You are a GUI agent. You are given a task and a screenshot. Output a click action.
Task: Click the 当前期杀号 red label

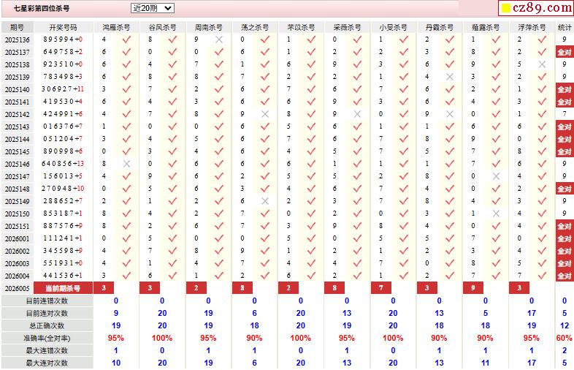[x=63, y=288]
